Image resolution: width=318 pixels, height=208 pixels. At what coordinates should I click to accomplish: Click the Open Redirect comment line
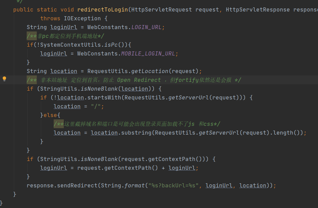pyautogui.click(x=134, y=80)
